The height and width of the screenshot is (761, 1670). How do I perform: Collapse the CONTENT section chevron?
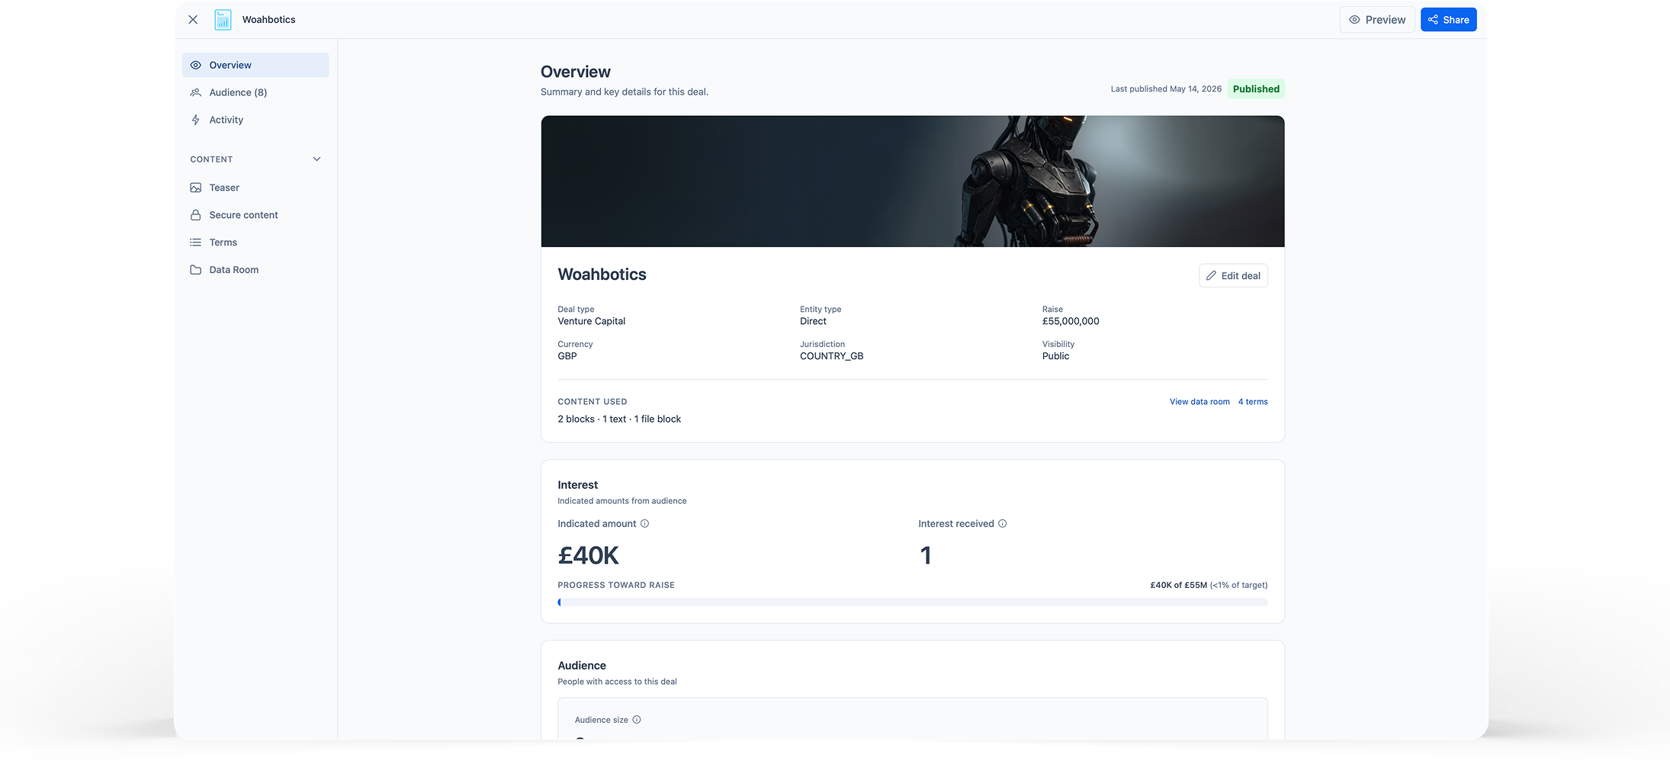317,159
